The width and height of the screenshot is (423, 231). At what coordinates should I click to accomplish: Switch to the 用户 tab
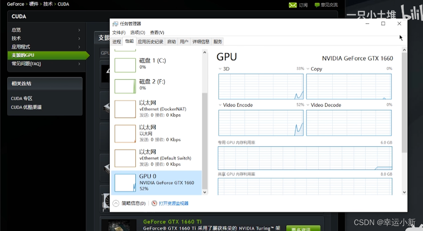184,42
